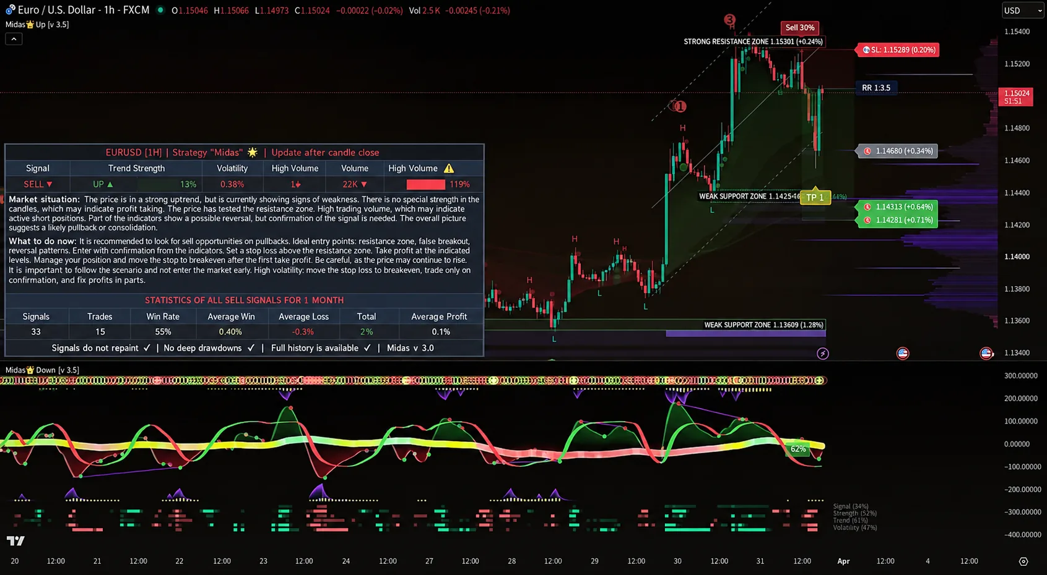Screen dimensions: 1047x575
Task: Click the Vol 2.5 K value
Action: click(425, 11)
